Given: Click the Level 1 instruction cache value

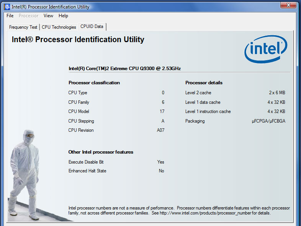Looking at the screenshot, I should pos(276,111).
